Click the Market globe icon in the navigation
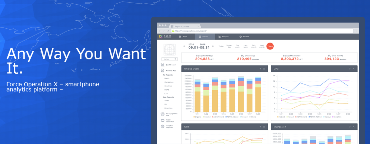The width and height of the screenshot is (370, 149). pyautogui.click(x=240, y=37)
